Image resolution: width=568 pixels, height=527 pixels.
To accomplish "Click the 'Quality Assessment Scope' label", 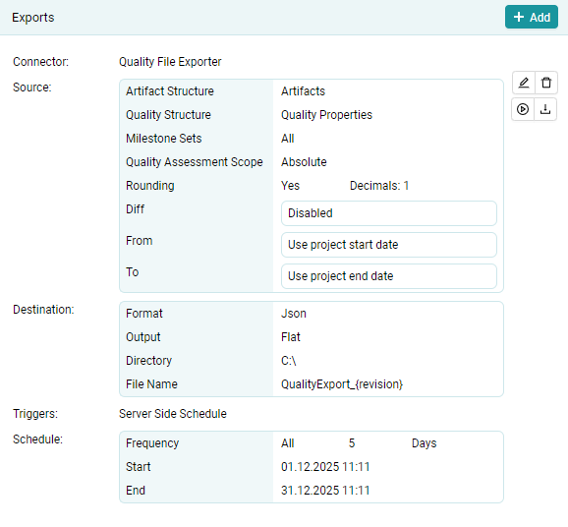I will (x=195, y=162).
